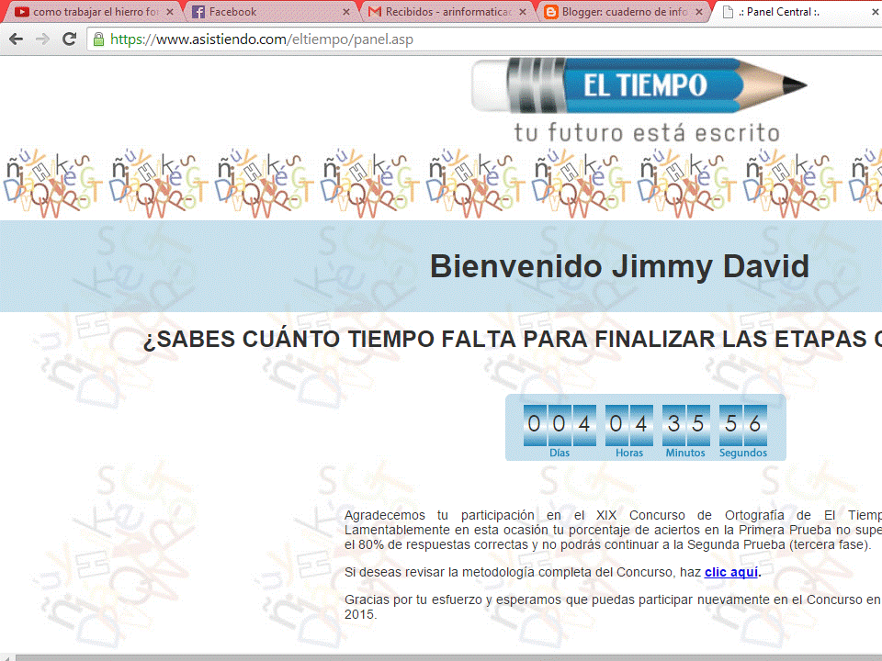Click the 'tu futuro está escrito' slogan
This screenshot has height=661, width=882.
647,133
